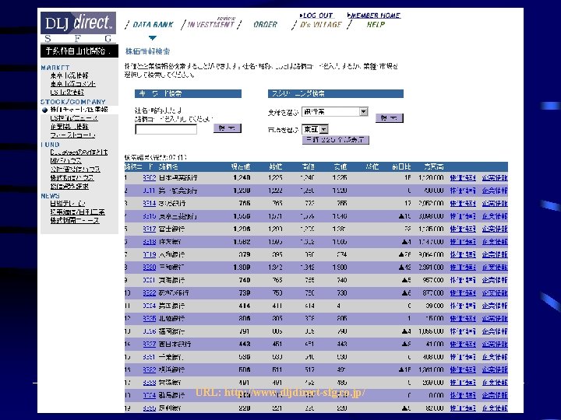This screenshot has height=420, width=561.
Task: Open the D's VILLAGE menu
Action: tap(321, 25)
